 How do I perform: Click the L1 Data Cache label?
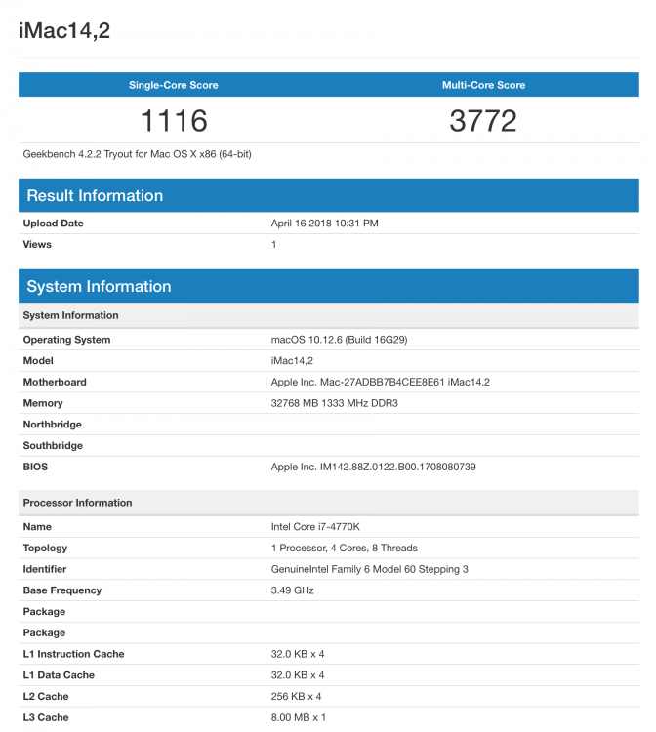coord(59,675)
